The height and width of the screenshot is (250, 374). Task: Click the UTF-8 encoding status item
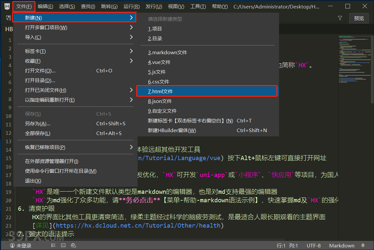(313, 245)
